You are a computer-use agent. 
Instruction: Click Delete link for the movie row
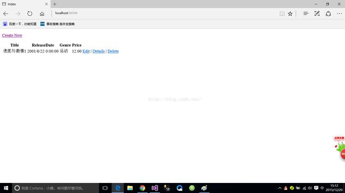coord(113,51)
